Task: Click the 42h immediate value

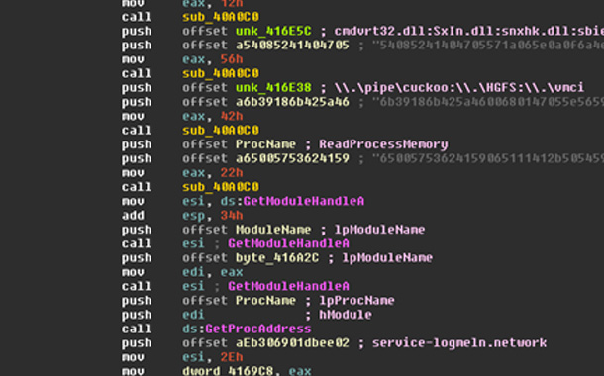Action: [x=232, y=116]
